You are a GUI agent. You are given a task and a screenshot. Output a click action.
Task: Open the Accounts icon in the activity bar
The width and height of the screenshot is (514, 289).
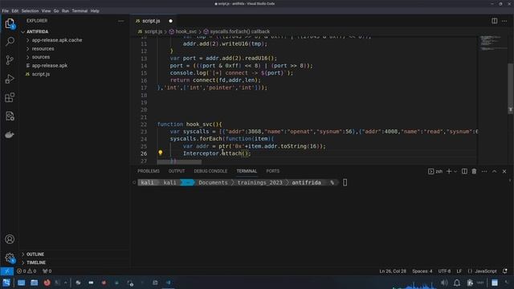[10, 239]
